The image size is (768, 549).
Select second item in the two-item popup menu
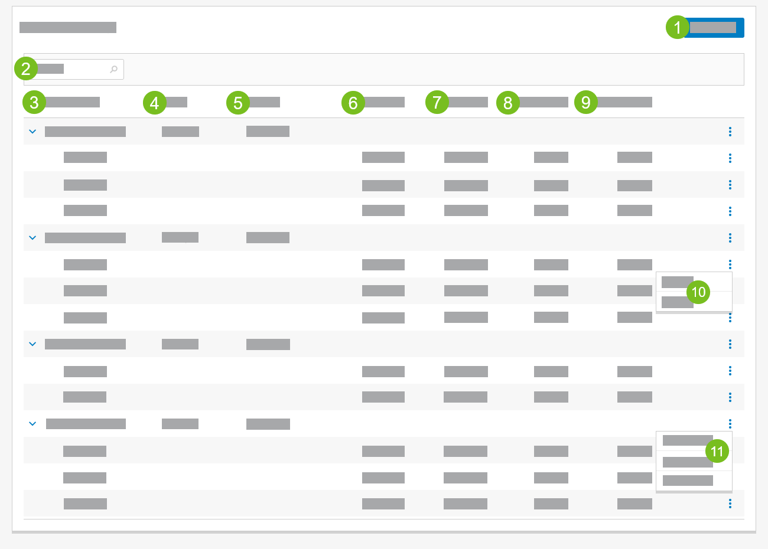tap(677, 302)
